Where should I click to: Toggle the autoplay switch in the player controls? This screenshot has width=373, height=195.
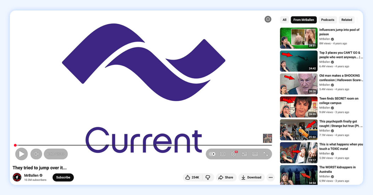[x=212, y=154]
